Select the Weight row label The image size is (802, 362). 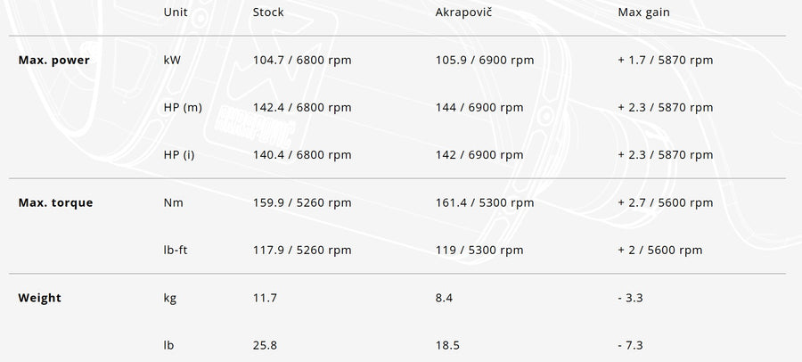click(x=39, y=298)
